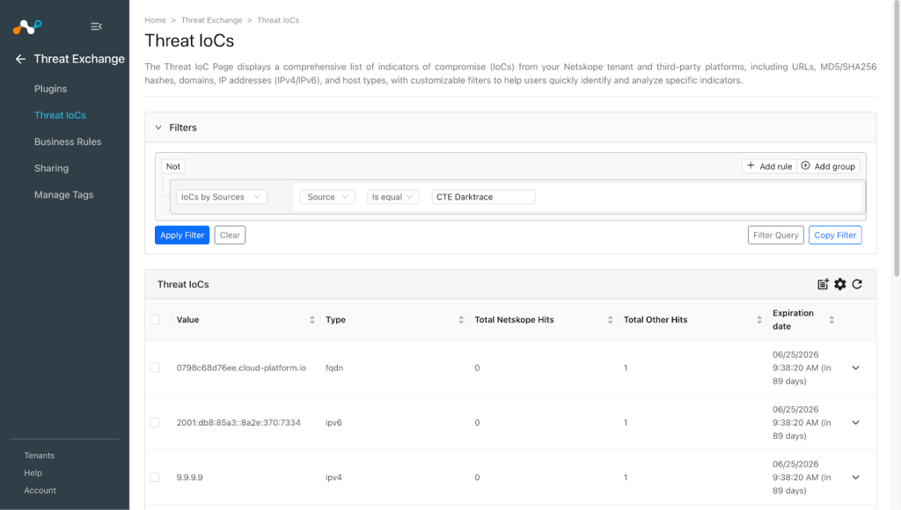Viewport: 901px width, 510px height.
Task: Collapse the Filters panel
Action: point(158,127)
